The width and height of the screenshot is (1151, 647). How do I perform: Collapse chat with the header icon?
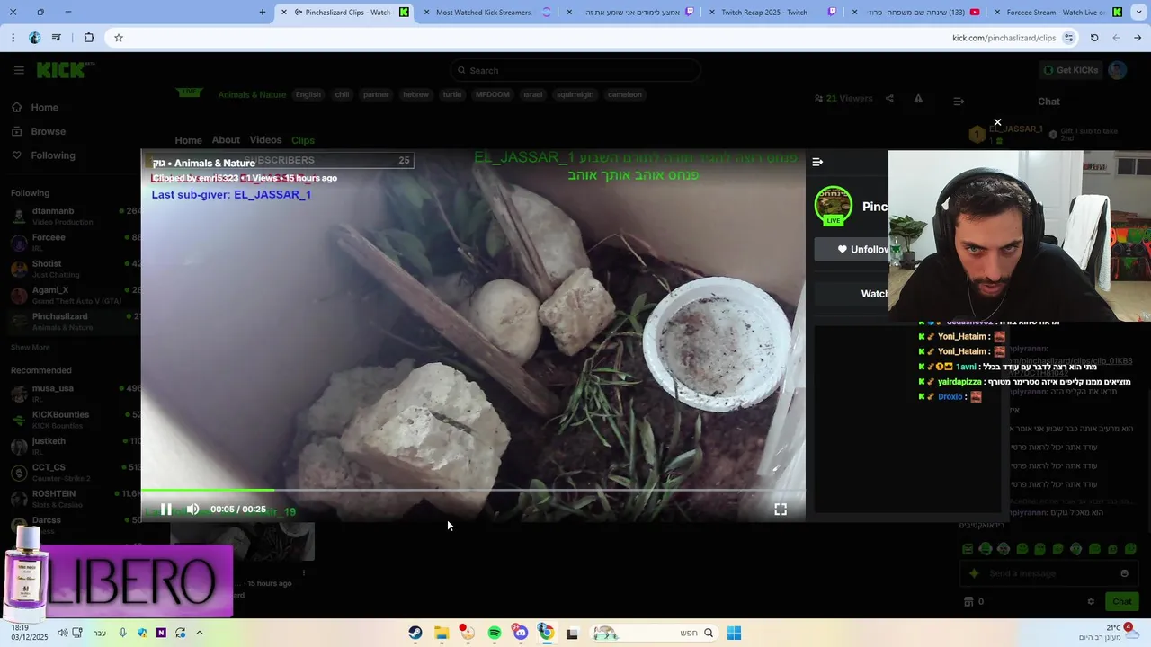pos(959,102)
